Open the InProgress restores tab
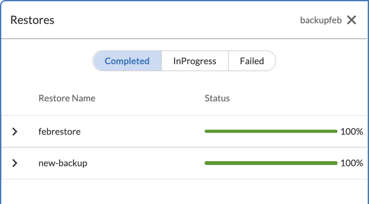The height and width of the screenshot is (204, 369). (x=195, y=61)
